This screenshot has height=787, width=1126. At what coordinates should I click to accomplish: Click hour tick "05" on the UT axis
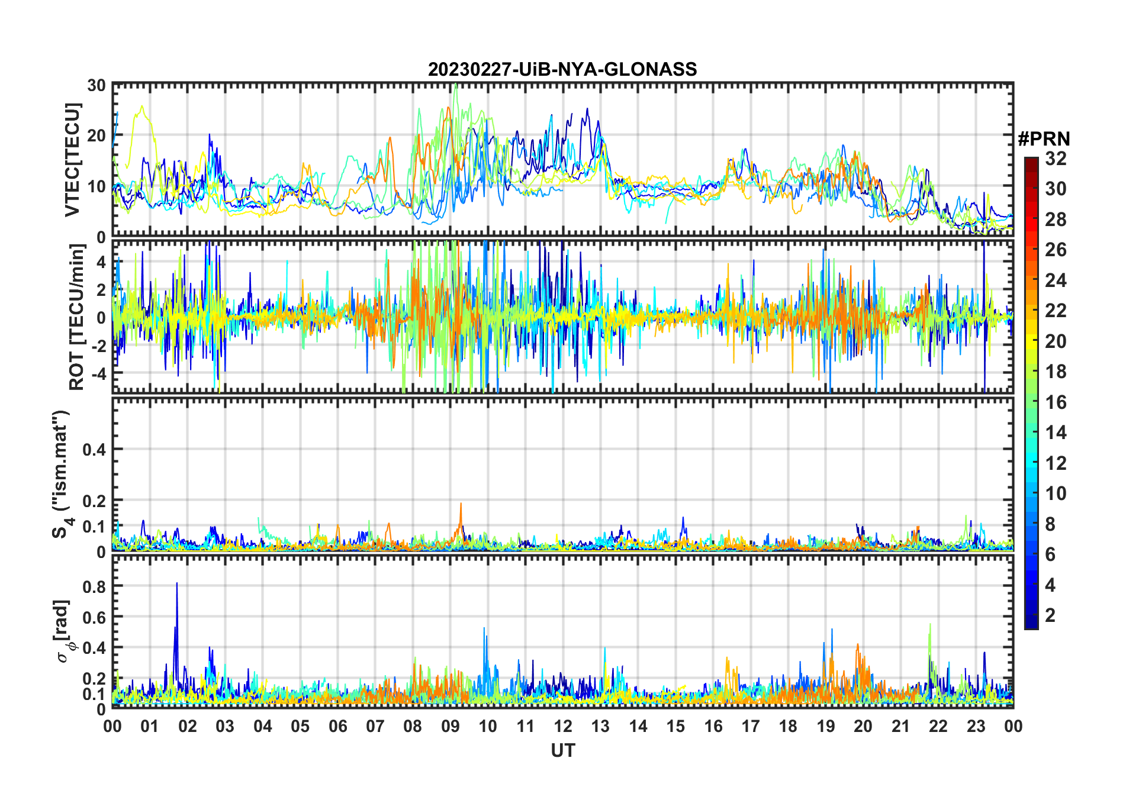300,726
